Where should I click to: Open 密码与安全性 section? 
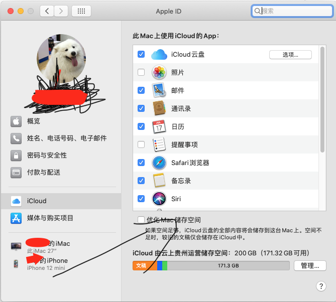pyautogui.click(x=61, y=156)
